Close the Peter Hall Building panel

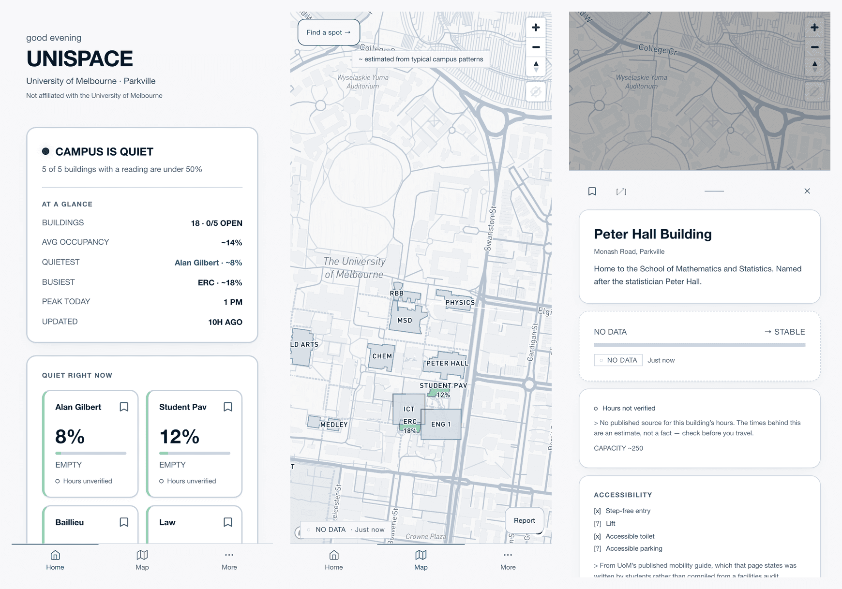[x=807, y=191]
